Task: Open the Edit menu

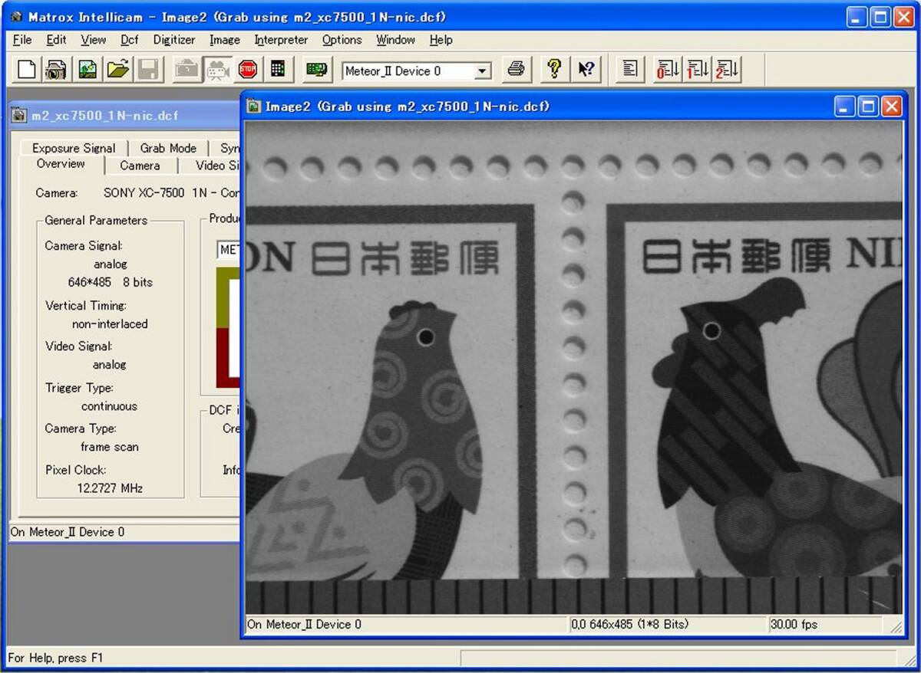Action: [56, 40]
